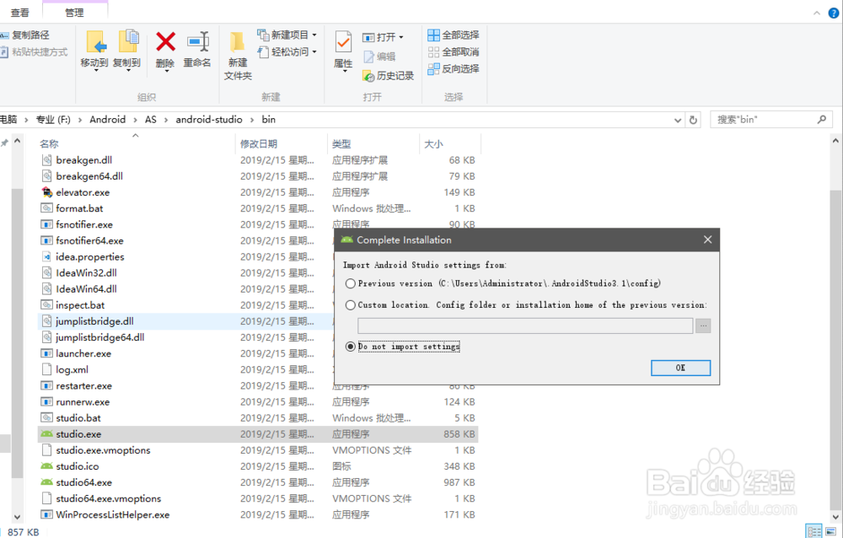Click OK in Complete Installation dialog
The height and width of the screenshot is (538, 843).
tap(680, 368)
